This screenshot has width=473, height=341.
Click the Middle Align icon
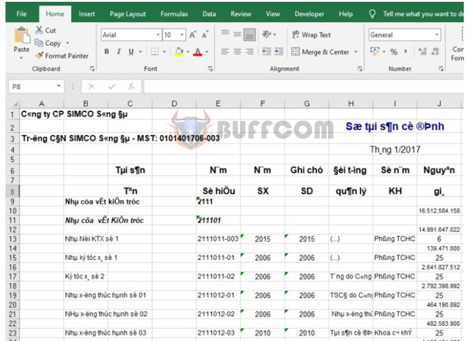click(x=237, y=34)
